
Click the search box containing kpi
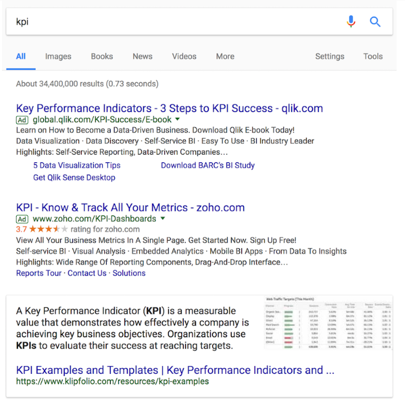coord(199,21)
